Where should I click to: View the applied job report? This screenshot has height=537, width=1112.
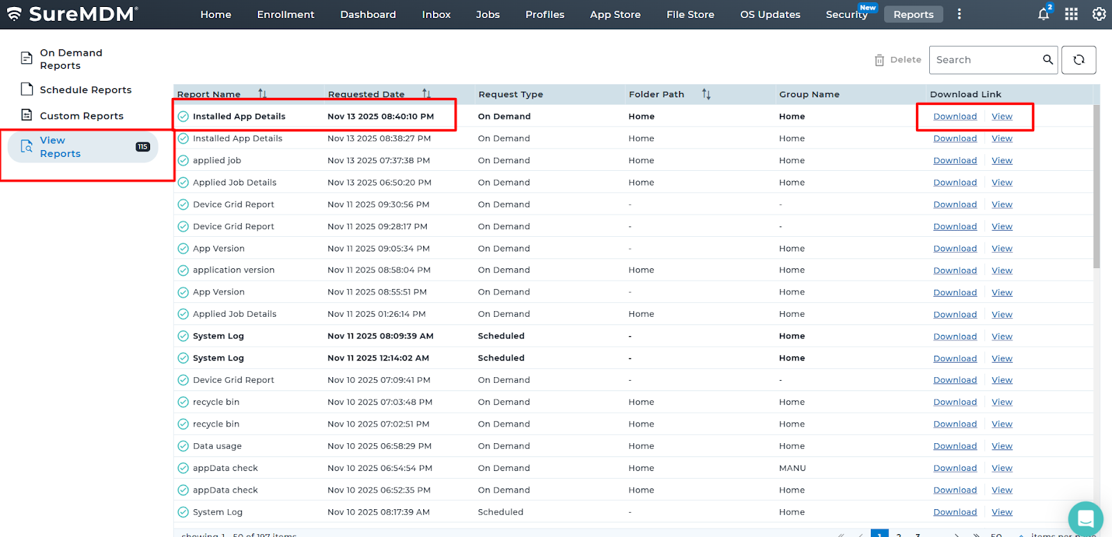(x=1001, y=160)
